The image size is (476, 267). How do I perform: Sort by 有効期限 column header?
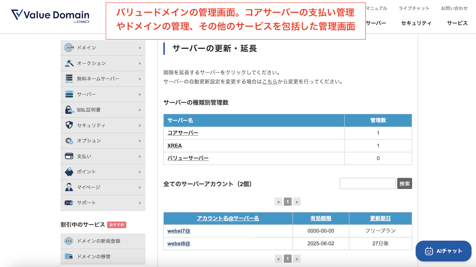tap(321, 218)
